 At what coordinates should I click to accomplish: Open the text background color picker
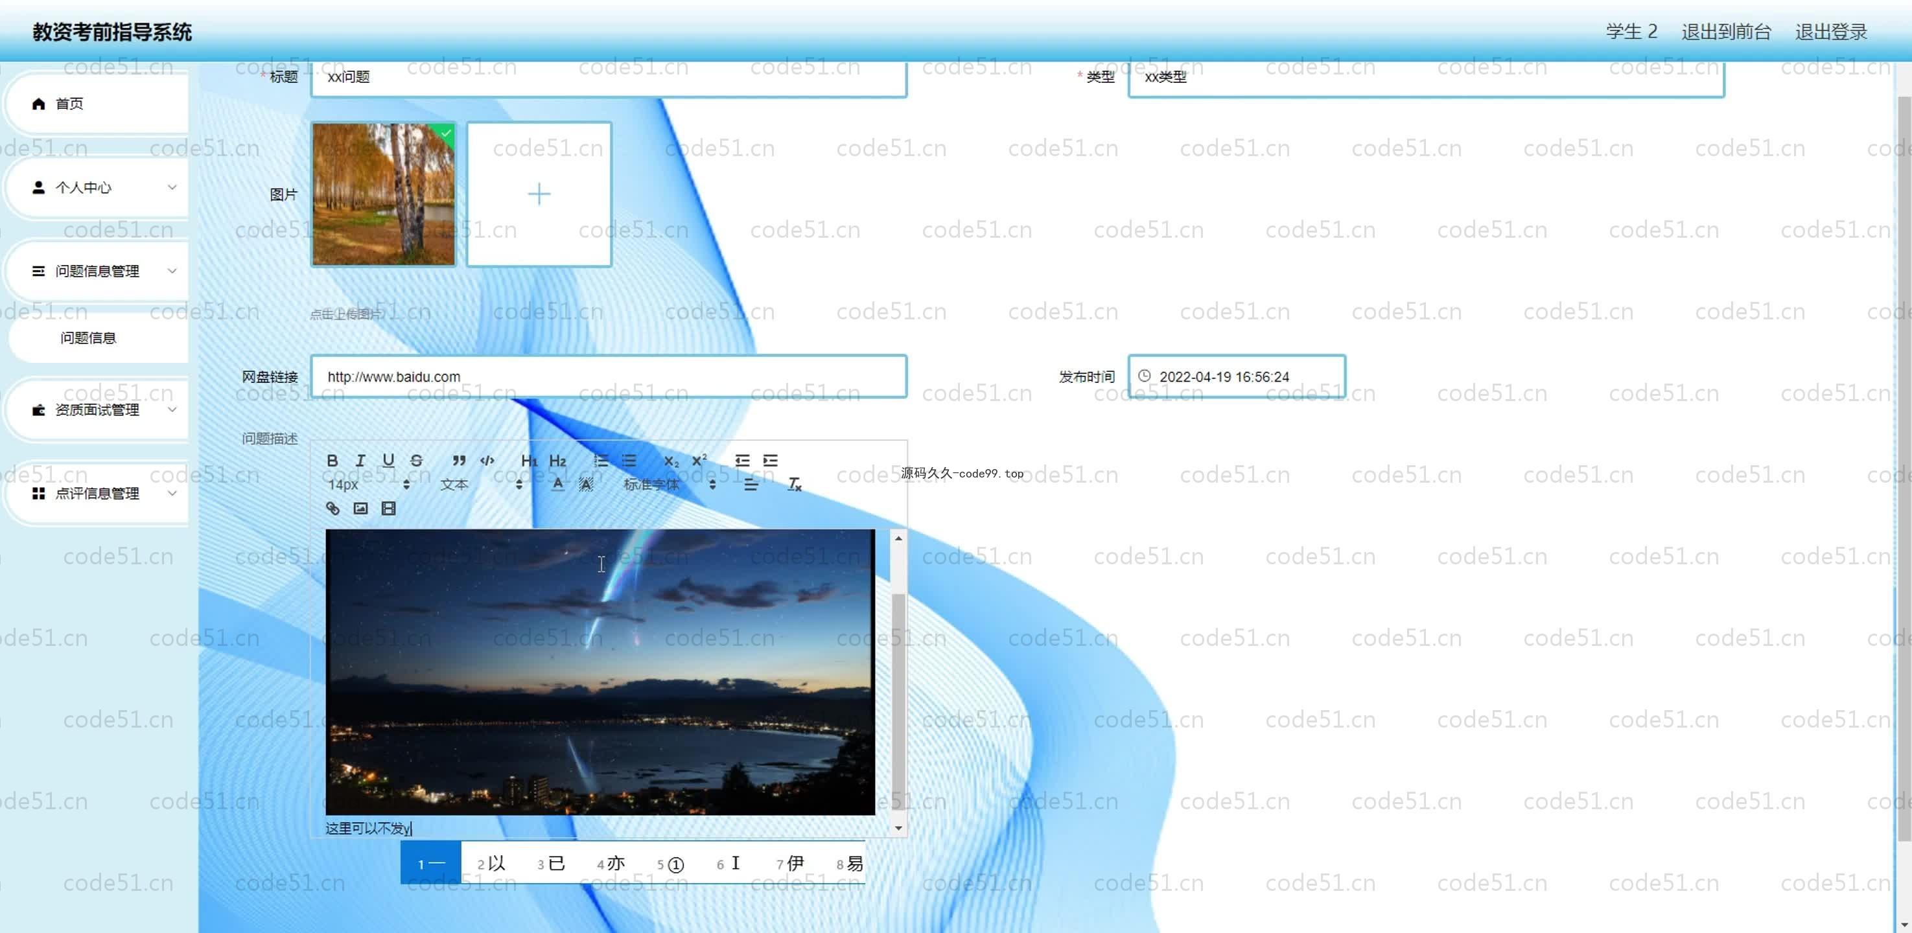[586, 484]
